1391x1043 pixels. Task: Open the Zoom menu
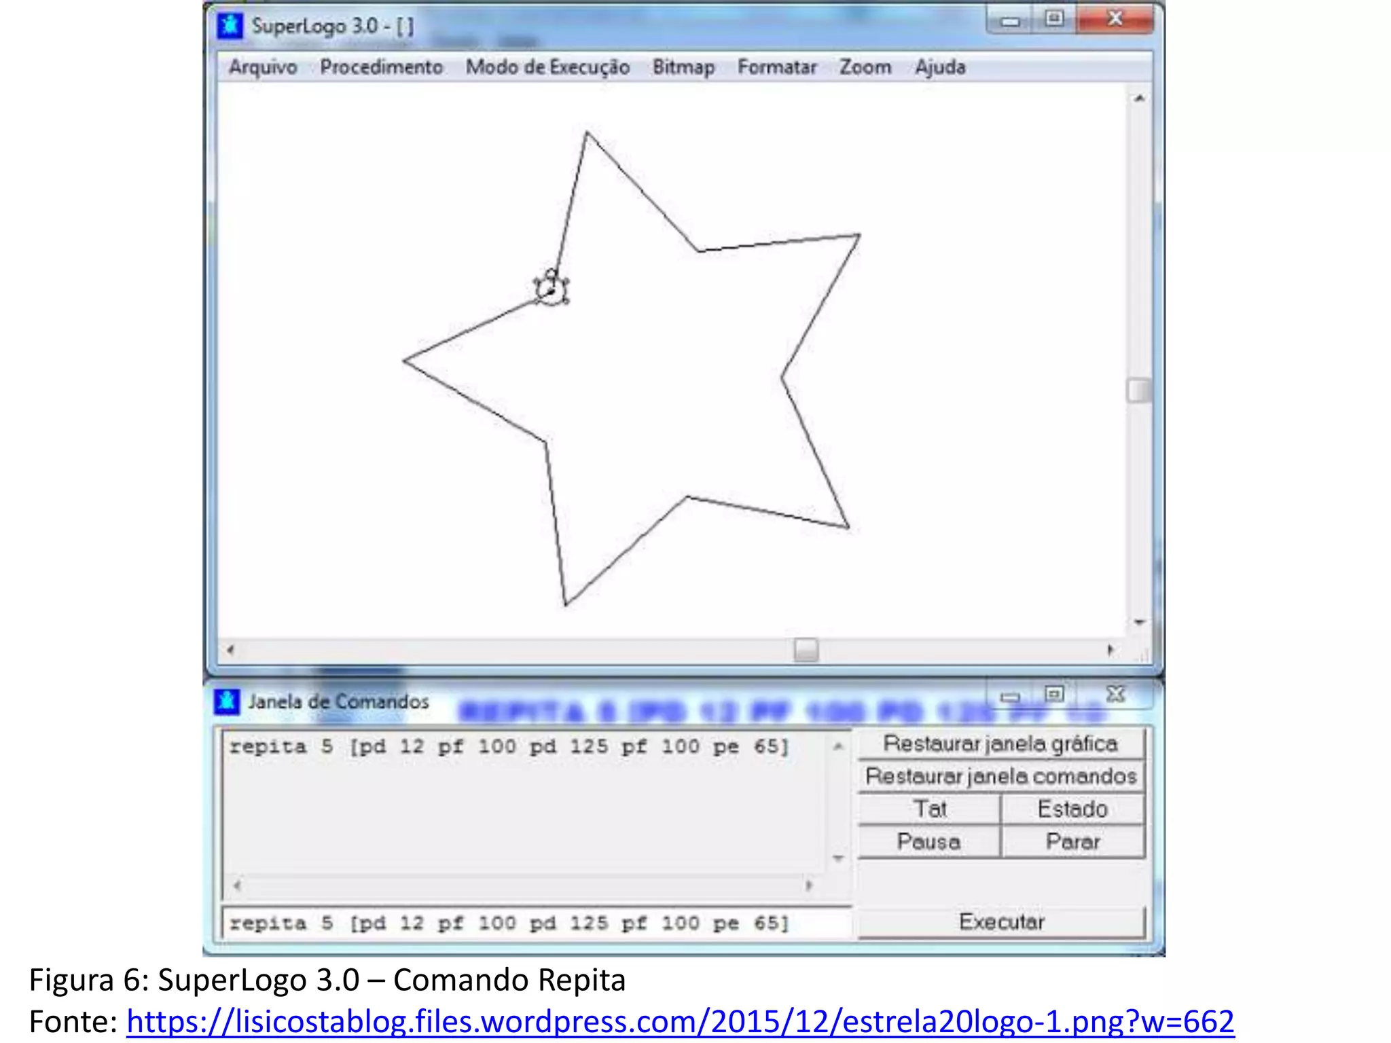pos(865,67)
